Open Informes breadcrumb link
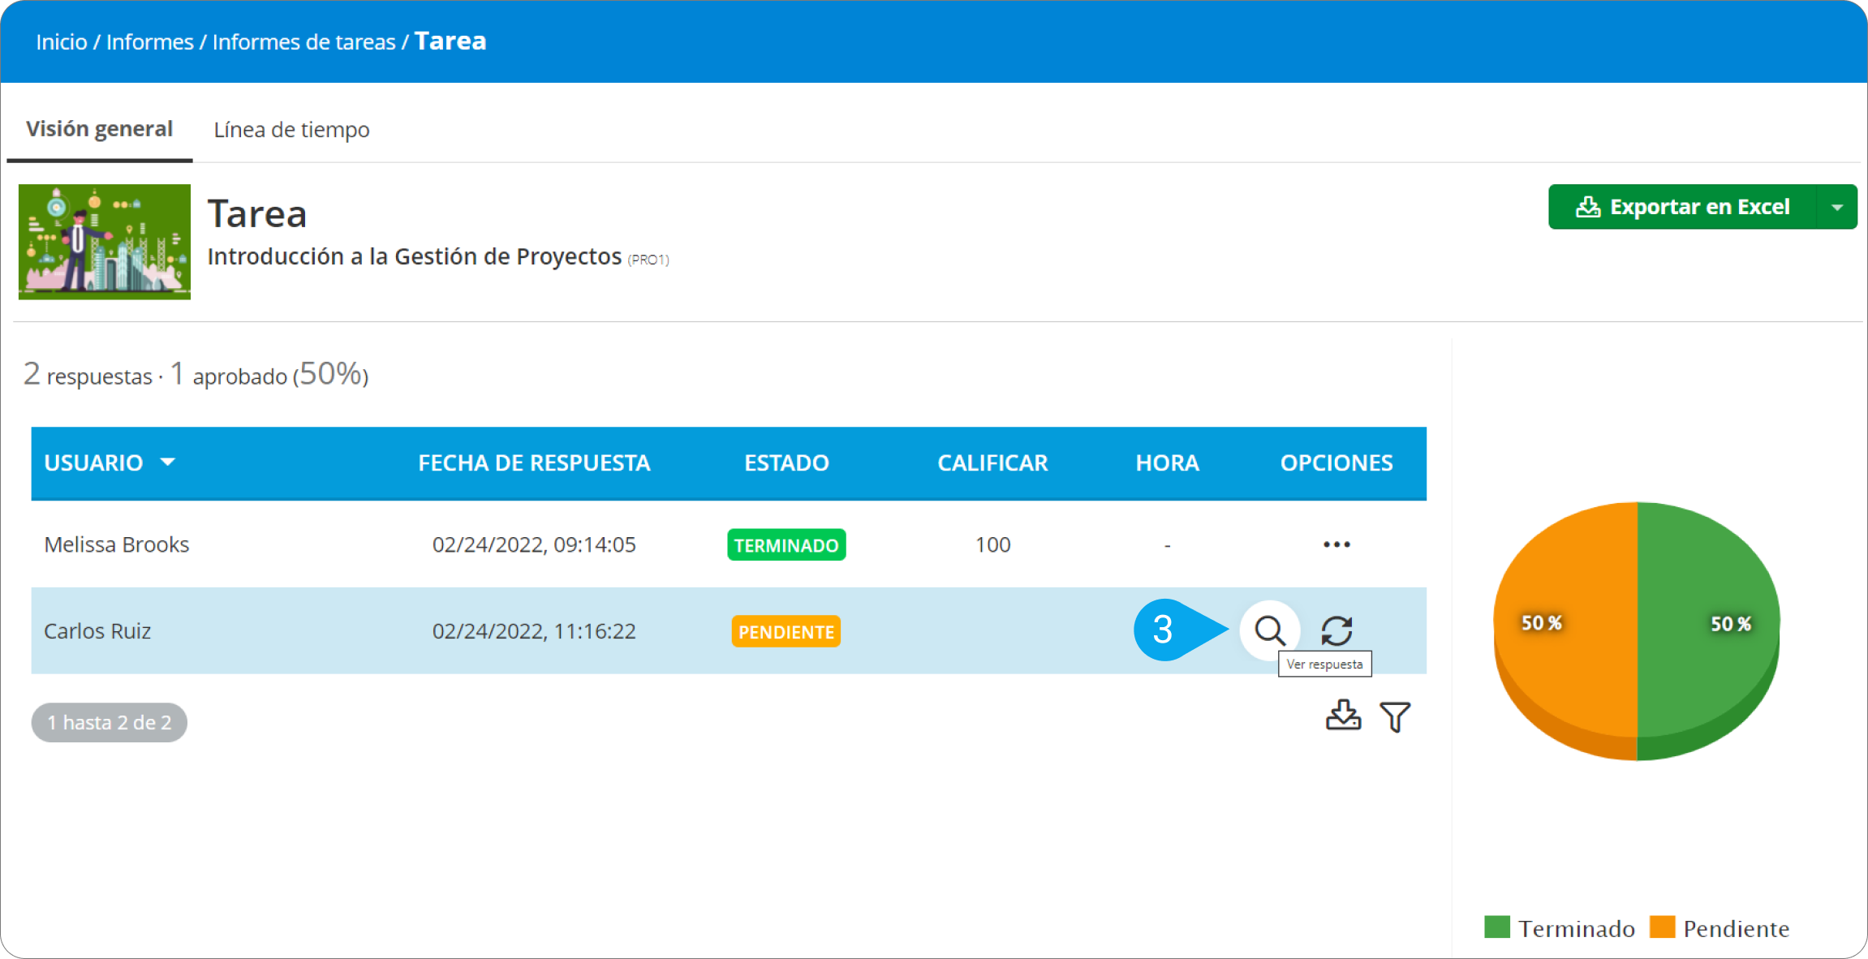The height and width of the screenshot is (959, 1868). (149, 42)
